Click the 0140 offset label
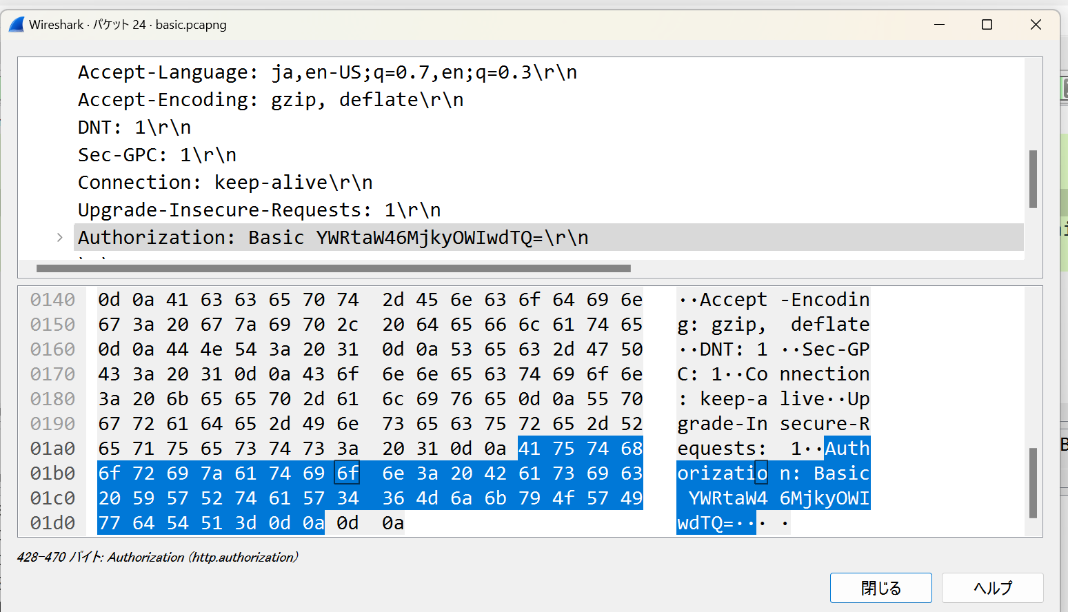Screen dimensions: 1068x612 52,300
